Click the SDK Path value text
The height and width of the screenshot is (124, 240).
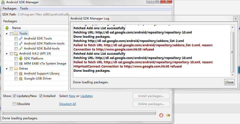(x=43, y=14)
